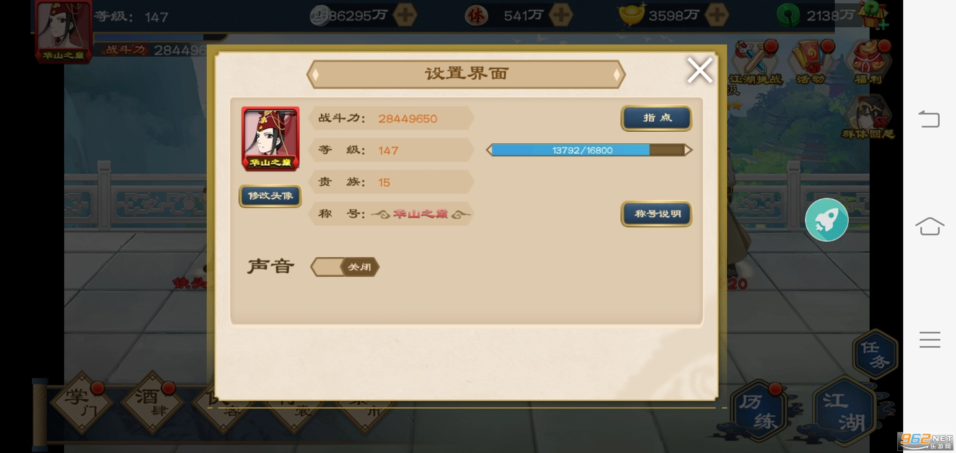Open the 历练 training menu
Viewport: 956px width, 453px height.
758,411
